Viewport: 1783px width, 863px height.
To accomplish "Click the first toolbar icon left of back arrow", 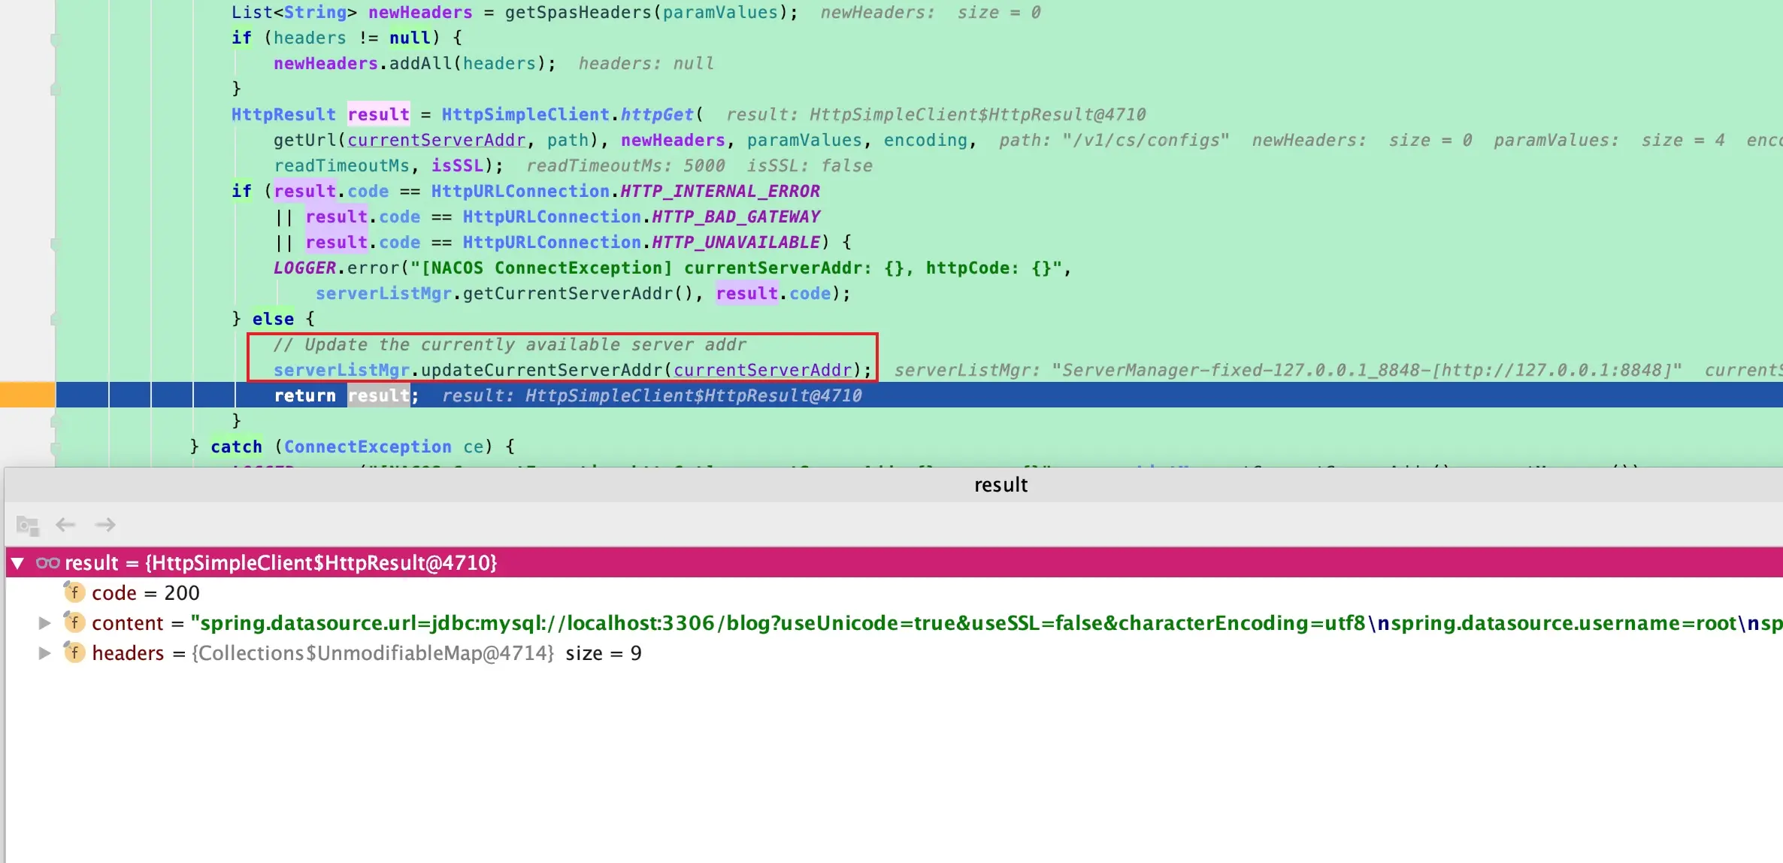I will coord(28,525).
